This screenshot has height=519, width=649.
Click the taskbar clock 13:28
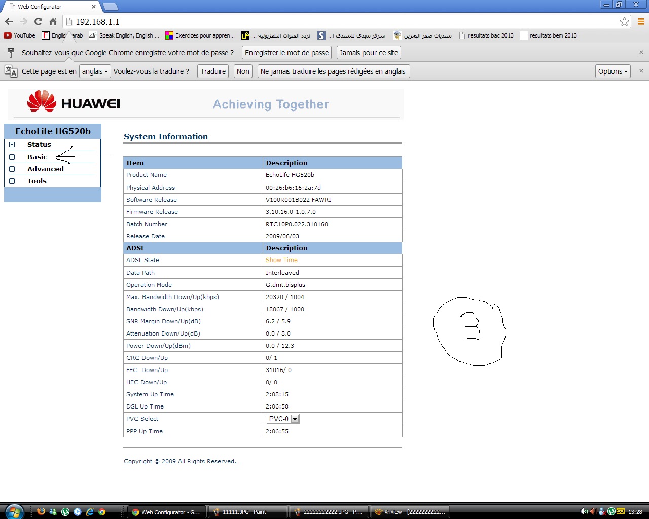pos(635,512)
